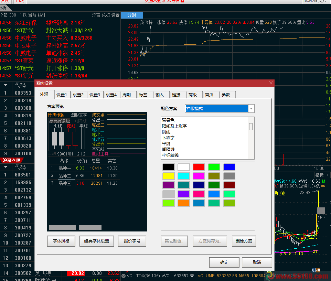Switch to the 设置1 tab
This screenshot has height=281, width=331.
point(62,95)
